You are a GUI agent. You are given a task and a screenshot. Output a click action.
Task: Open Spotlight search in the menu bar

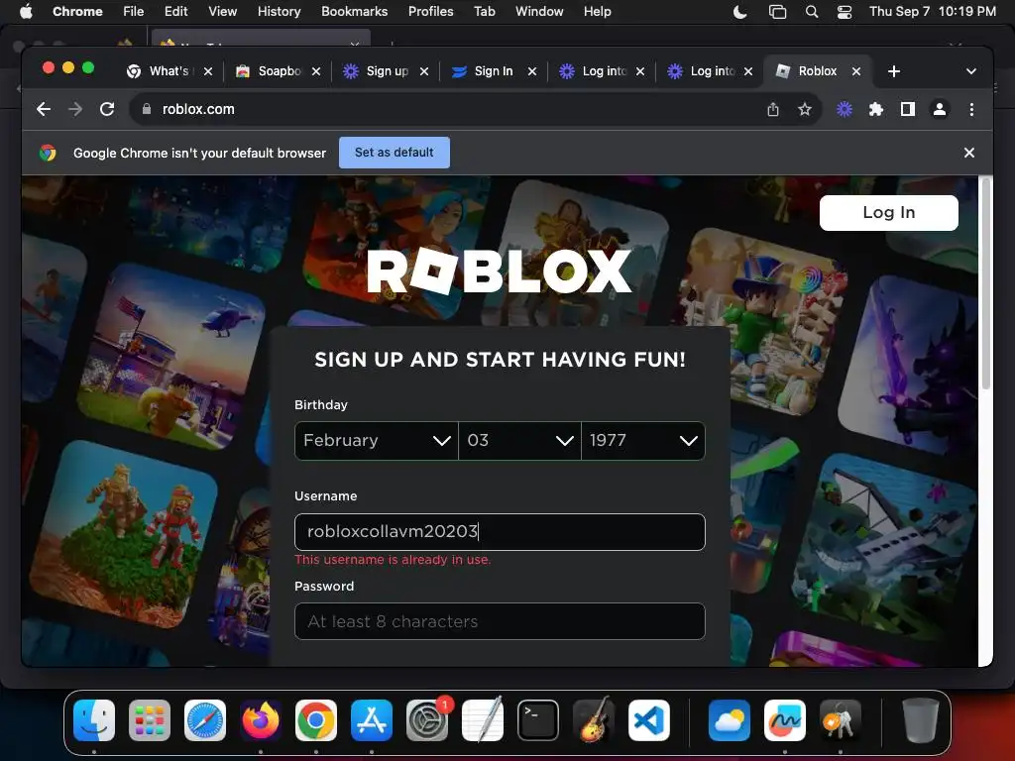tap(812, 12)
